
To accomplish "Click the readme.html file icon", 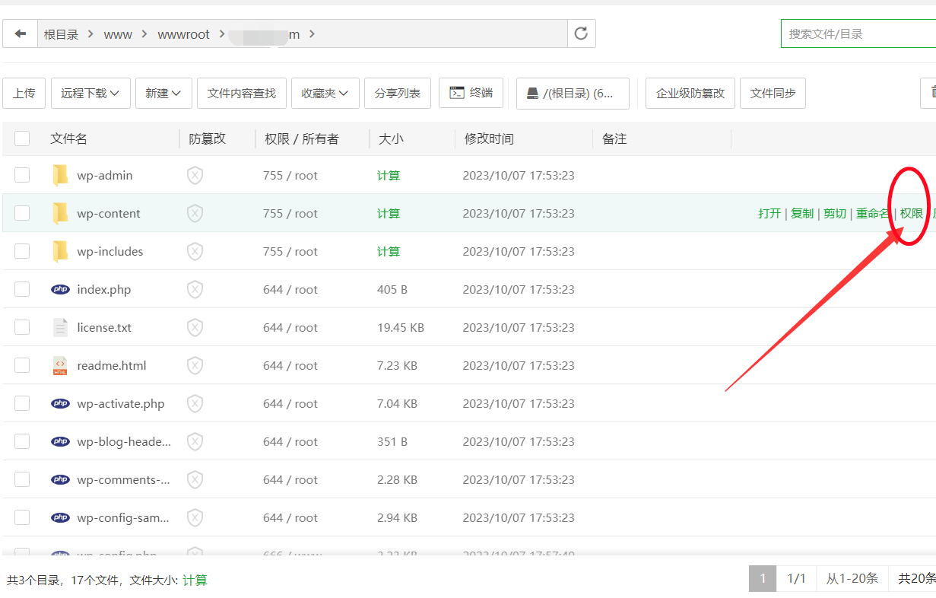I will coord(60,365).
